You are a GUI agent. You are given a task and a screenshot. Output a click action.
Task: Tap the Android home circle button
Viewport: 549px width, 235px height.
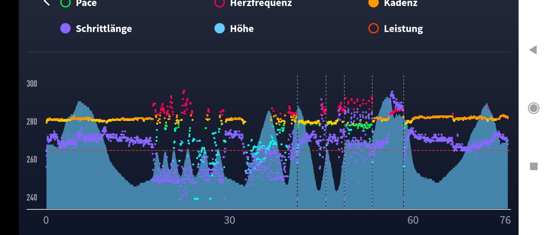point(534,108)
